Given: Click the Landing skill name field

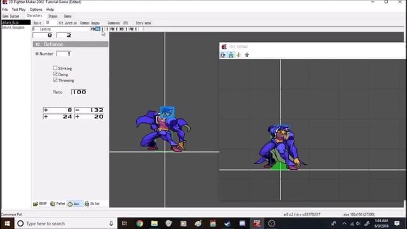Looking at the screenshot, I should click(x=61, y=29).
